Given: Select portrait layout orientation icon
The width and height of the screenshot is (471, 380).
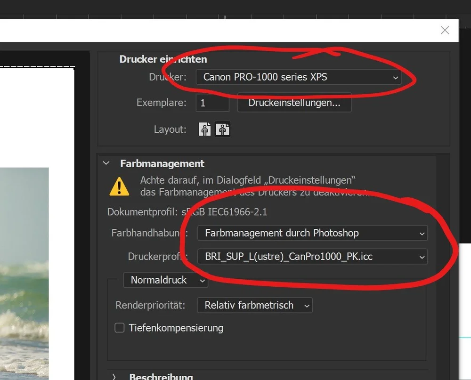Looking at the screenshot, I should 204,129.
